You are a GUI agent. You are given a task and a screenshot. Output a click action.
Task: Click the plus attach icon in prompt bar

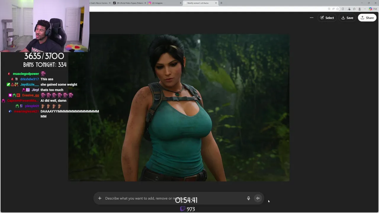click(x=100, y=198)
